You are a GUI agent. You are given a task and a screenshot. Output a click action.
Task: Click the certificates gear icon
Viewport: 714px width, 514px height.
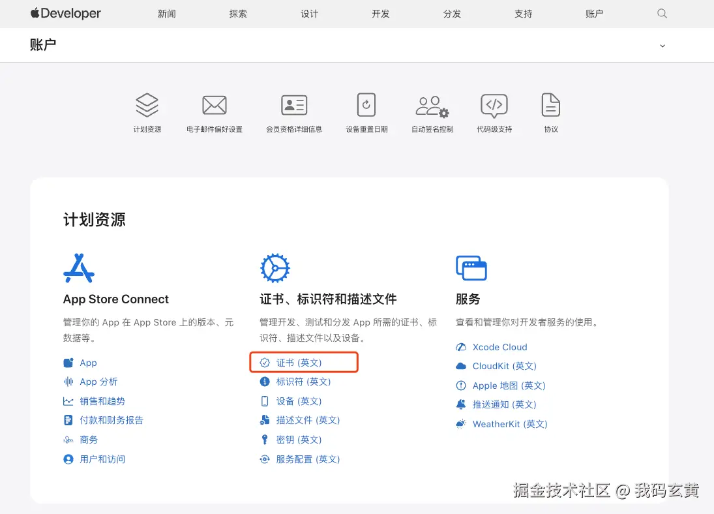(275, 268)
